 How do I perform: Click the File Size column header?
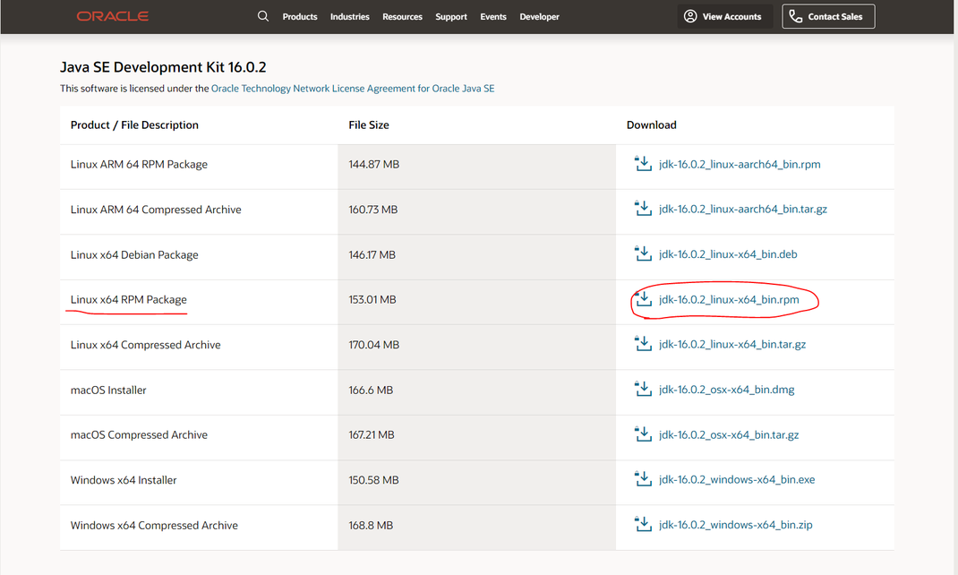tap(368, 124)
